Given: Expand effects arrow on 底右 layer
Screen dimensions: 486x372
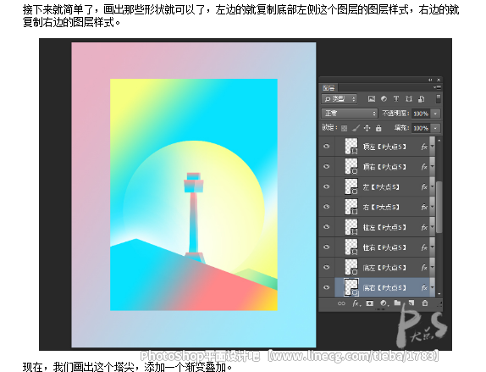Looking at the screenshot, I should pos(432,288).
